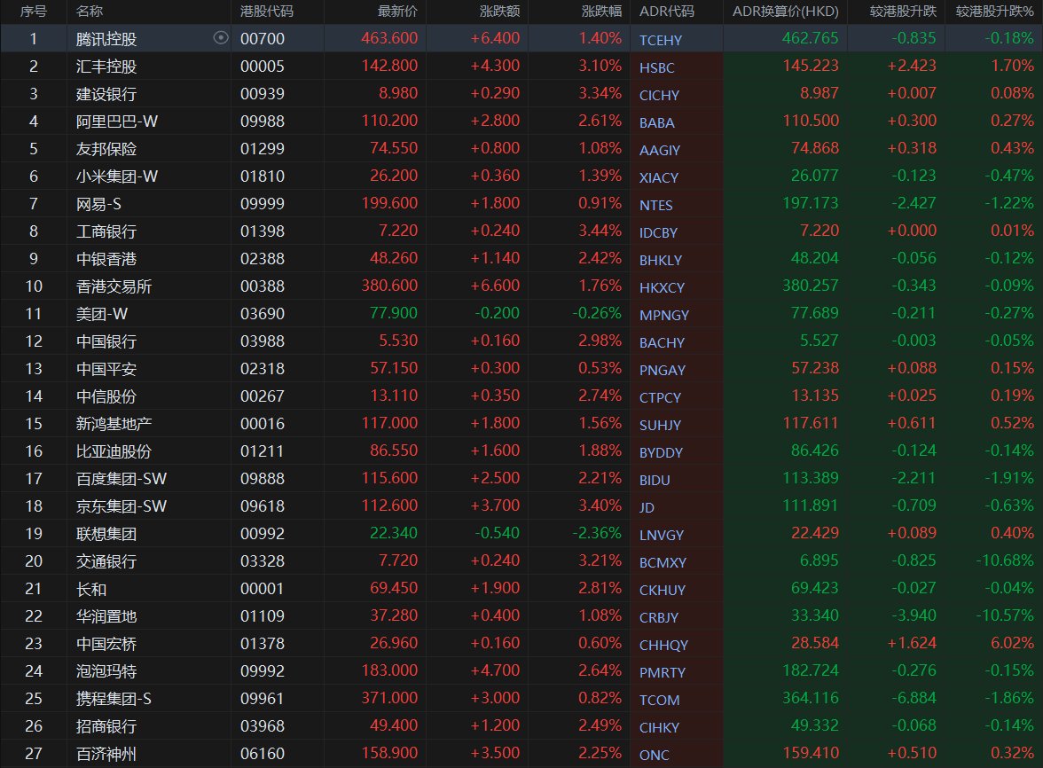This screenshot has width=1043, height=768.
Task: Click latest price 463.600
Action: 389,38
